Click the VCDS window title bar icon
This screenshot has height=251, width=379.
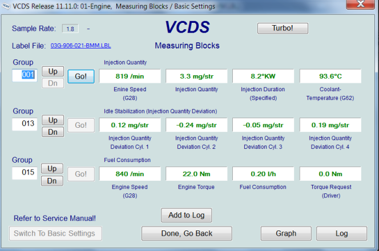6,6
